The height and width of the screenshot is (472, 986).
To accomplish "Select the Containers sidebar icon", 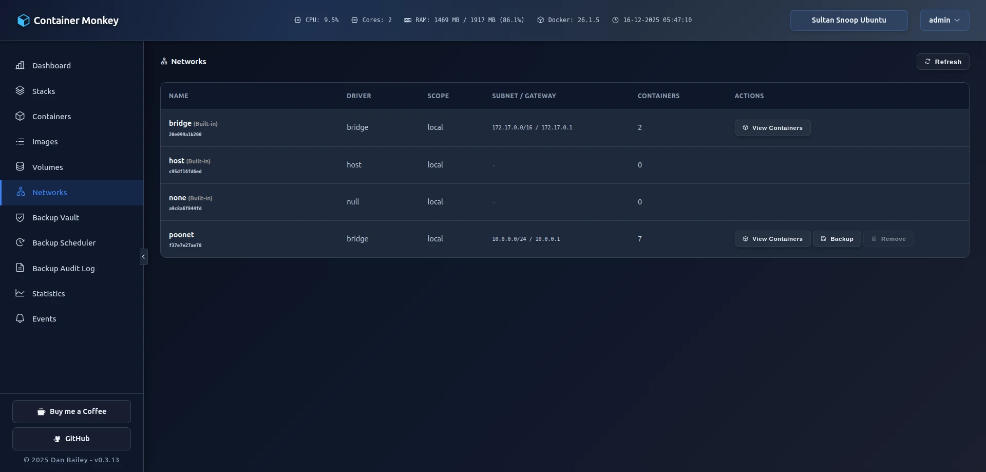I will click(20, 116).
